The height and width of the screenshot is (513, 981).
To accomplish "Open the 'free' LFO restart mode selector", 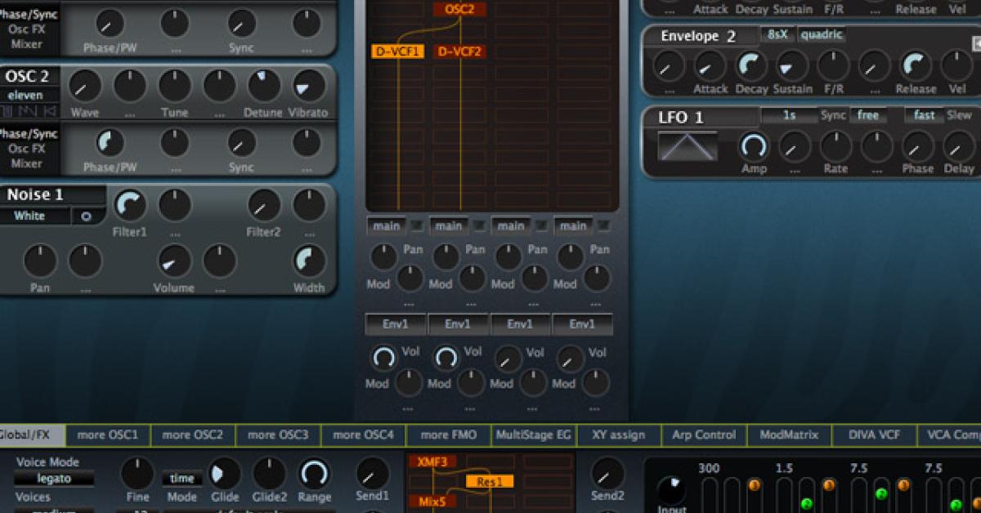I will point(867,115).
